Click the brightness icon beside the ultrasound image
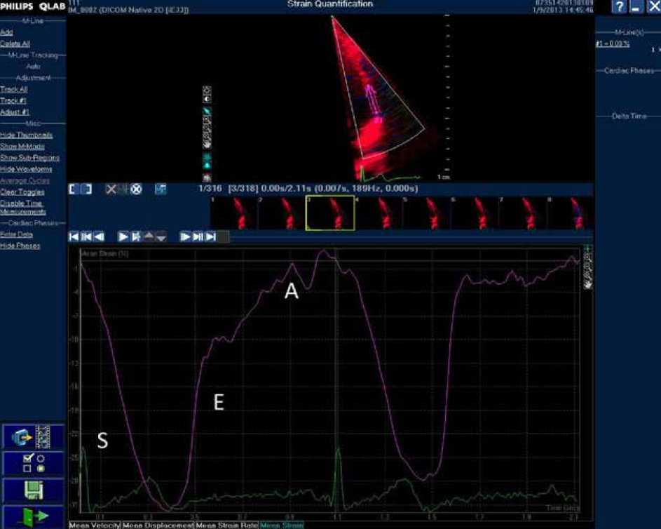 (x=207, y=91)
